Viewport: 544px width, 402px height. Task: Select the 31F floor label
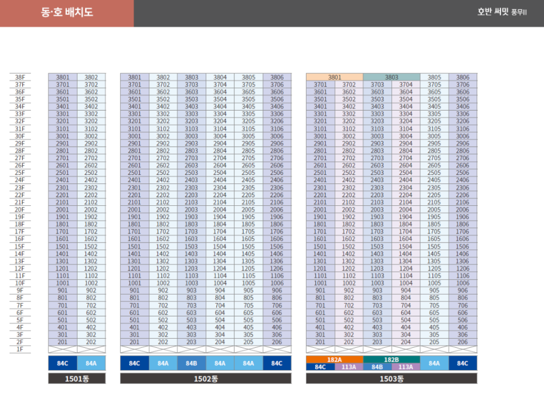pyautogui.click(x=20, y=129)
